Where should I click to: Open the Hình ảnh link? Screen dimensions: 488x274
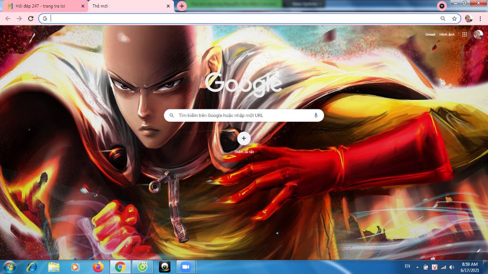(447, 34)
